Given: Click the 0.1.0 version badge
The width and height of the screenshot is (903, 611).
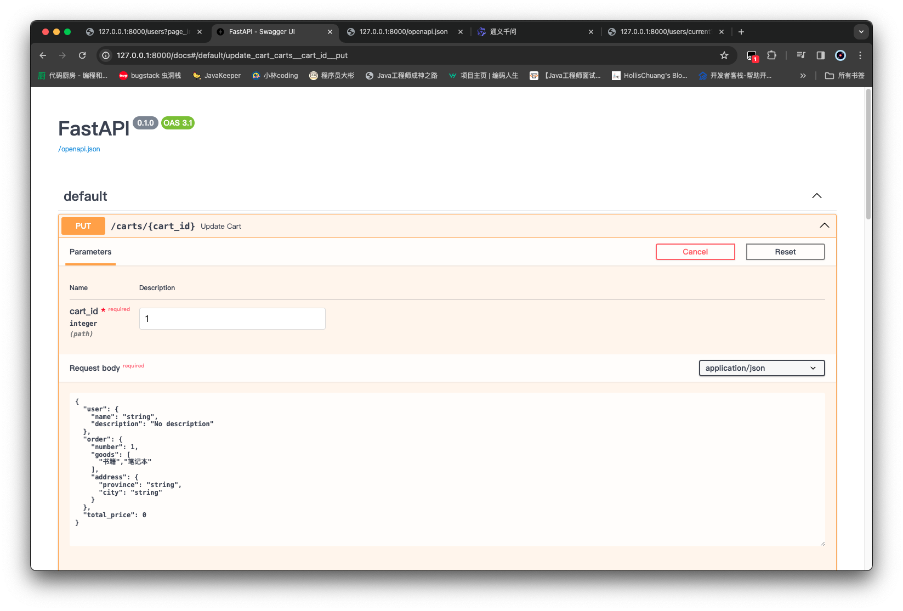Looking at the screenshot, I should (145, 123).
